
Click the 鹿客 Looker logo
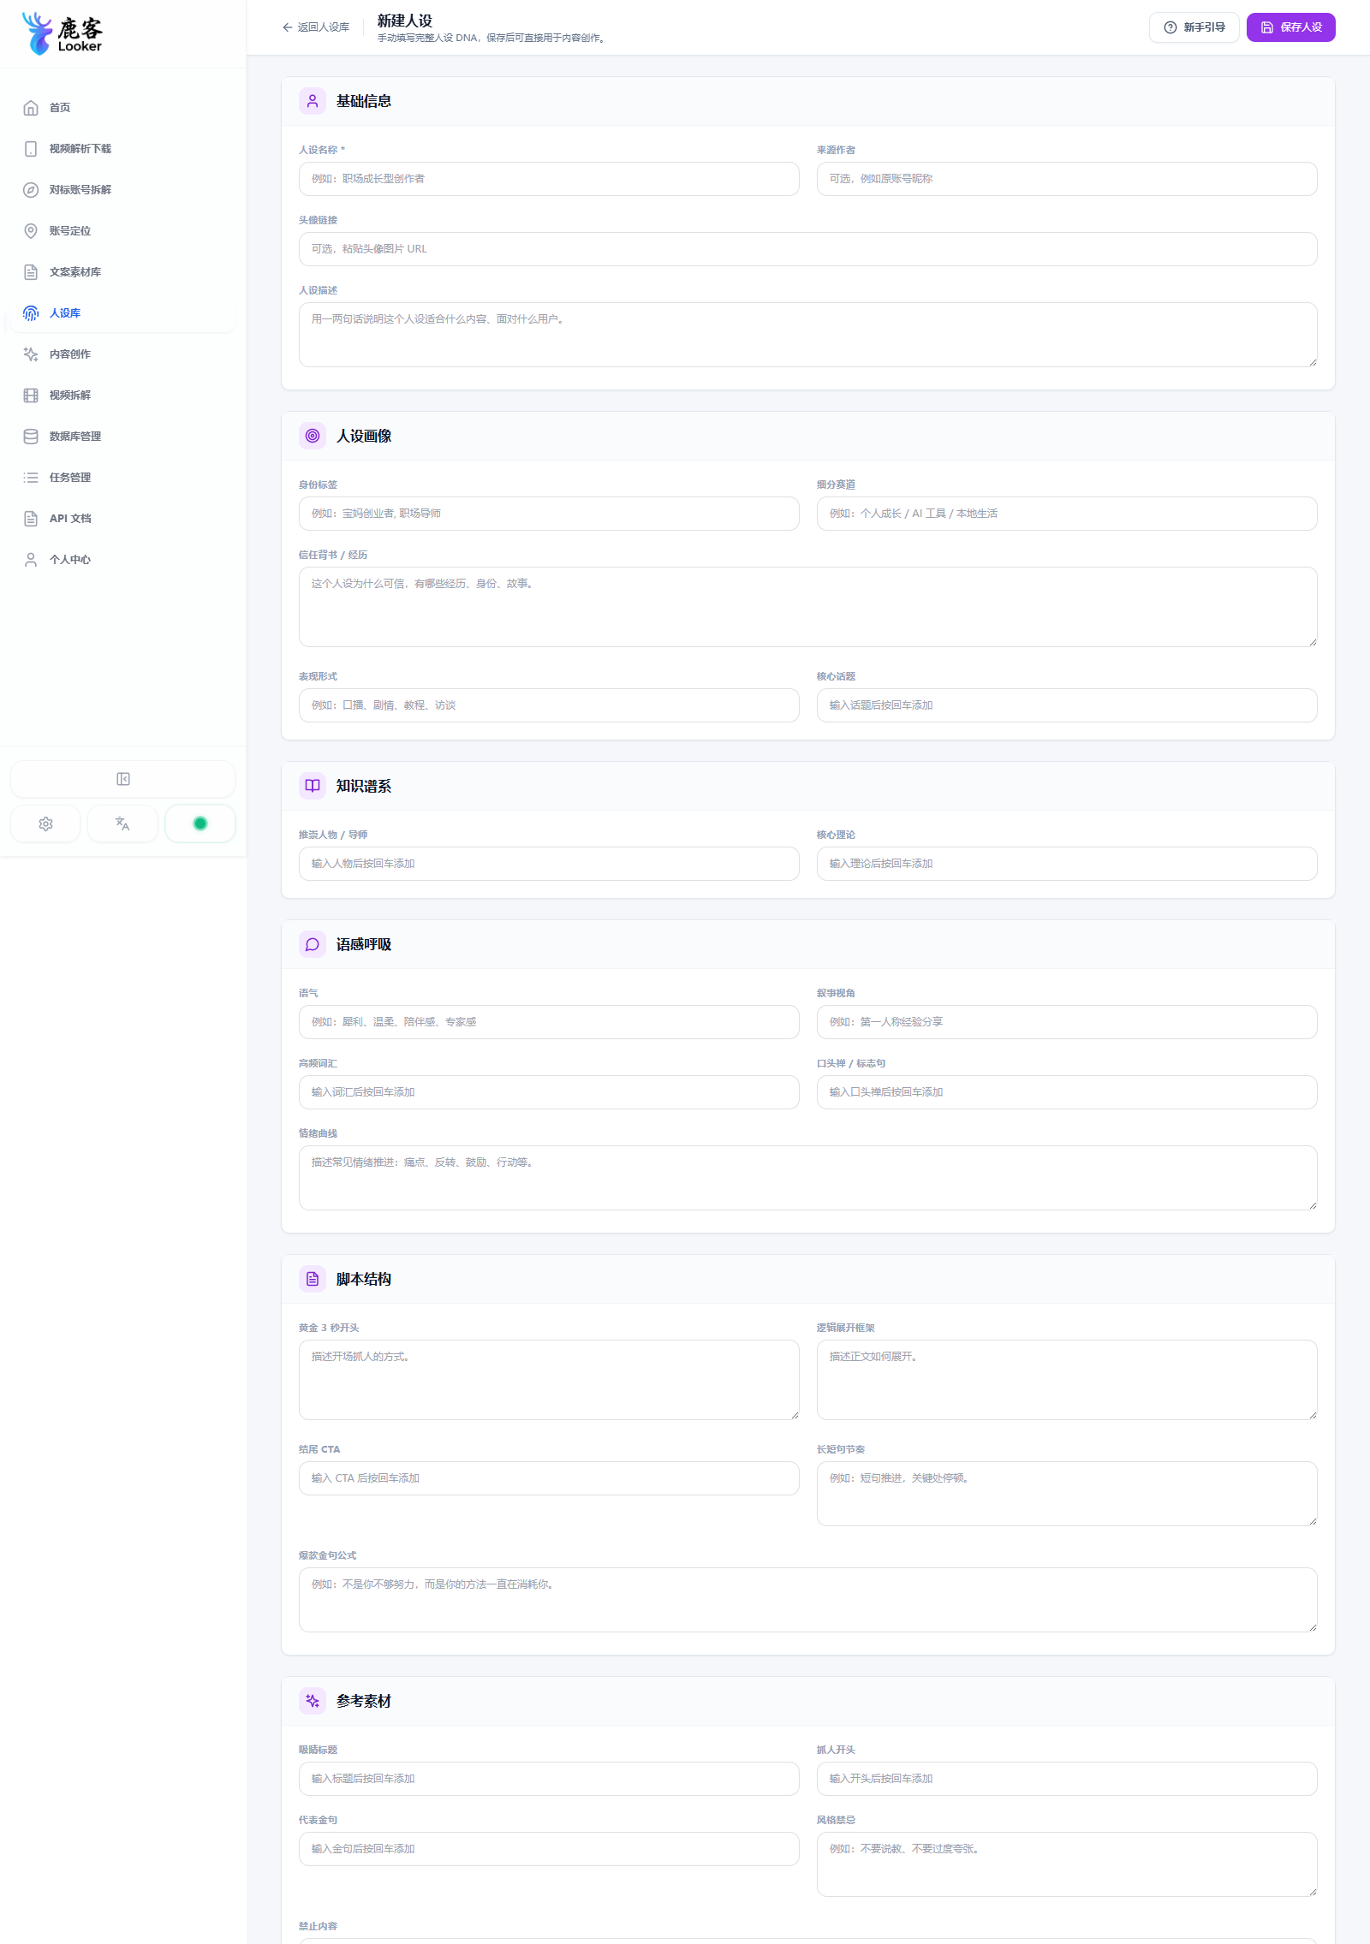click(62, 33)
